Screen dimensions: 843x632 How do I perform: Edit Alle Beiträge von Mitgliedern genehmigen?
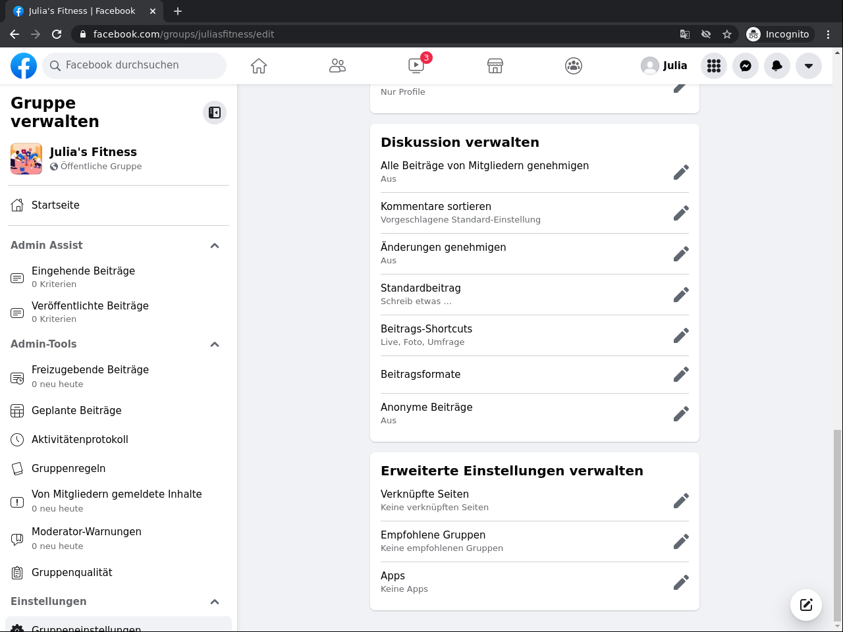(x=681, y=172)
